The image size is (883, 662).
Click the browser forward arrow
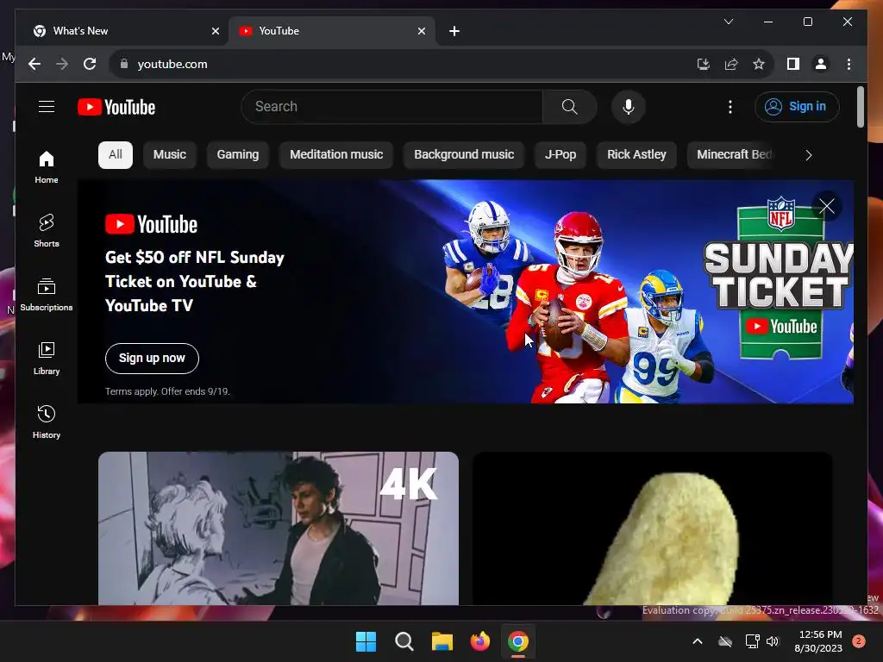click(62, 64)
